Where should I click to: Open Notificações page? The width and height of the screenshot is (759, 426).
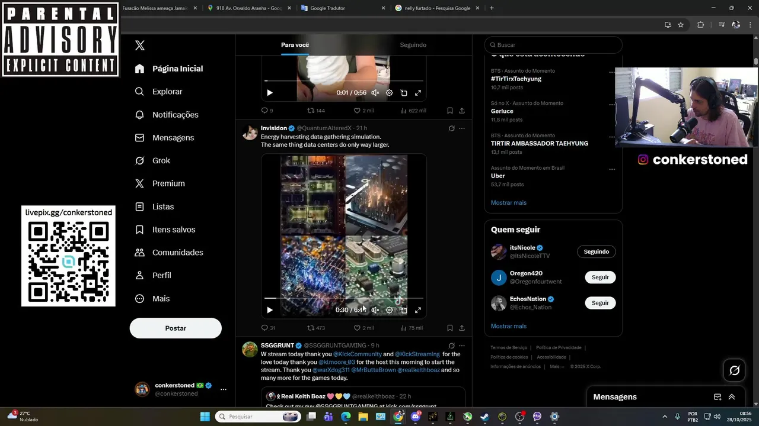(x=167, y=115)
